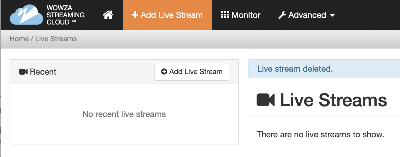Open the Advanced dropdown menu
400x157 pixels.
coord(306,15)
